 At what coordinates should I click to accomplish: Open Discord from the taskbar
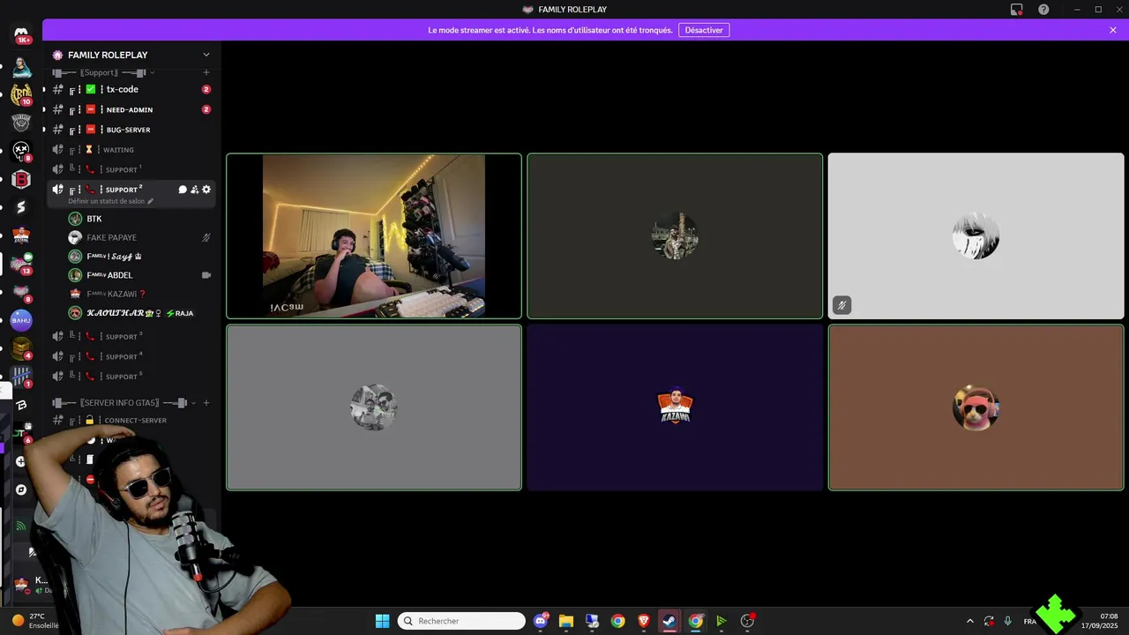(541, 621)
